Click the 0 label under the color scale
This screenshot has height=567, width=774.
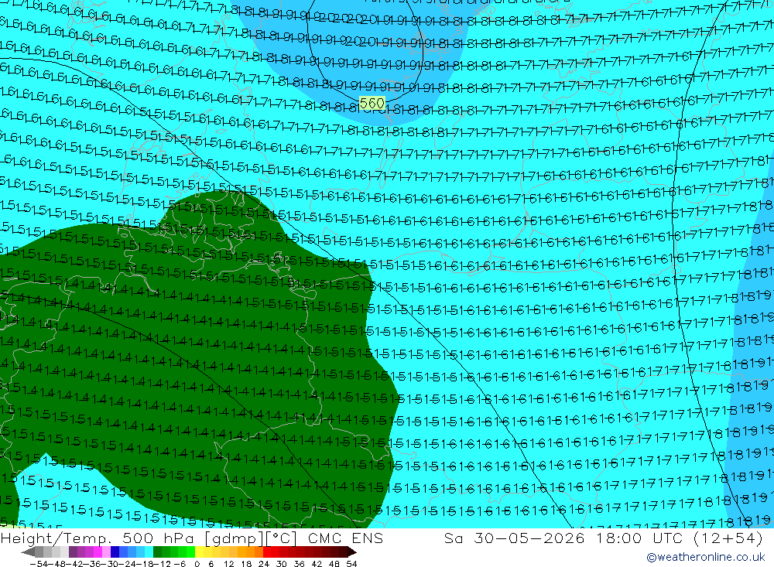coord(197,564)
